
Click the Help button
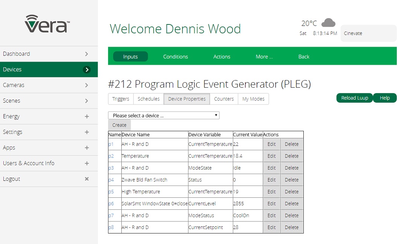coord(385,98)
